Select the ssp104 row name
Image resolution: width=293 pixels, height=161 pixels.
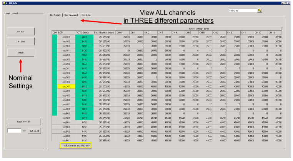pos(66,51)
